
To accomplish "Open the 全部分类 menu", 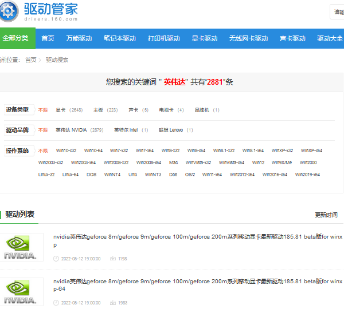I will (18, 38).
